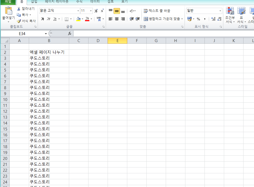Select top vertical align icon
This screenshot has width=254, height=187.
pyautogui.click(x=111, y=11)
